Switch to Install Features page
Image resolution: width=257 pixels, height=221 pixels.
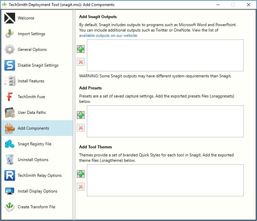click(37, 81)
